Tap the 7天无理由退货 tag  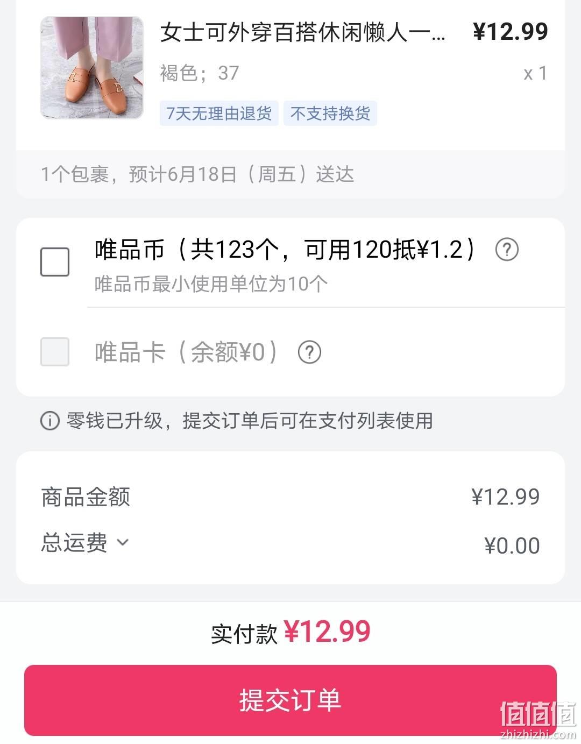(219, 114)
